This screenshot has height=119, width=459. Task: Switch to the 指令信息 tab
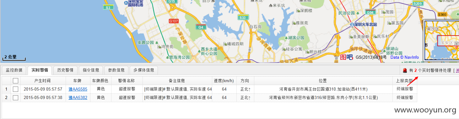91,70
